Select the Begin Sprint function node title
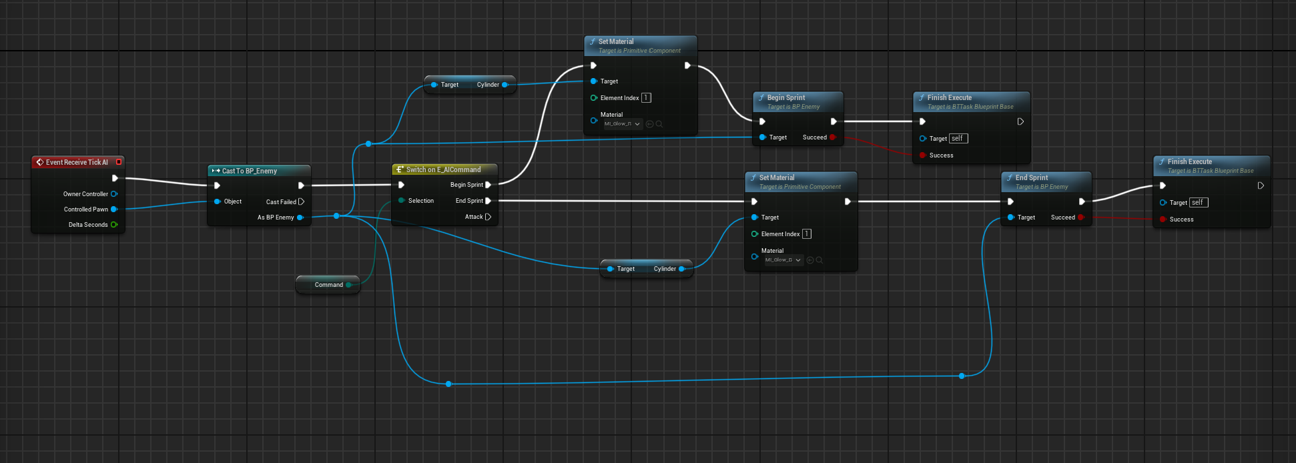This screenshot has height=463, width=1296. (x=786, y=98)
